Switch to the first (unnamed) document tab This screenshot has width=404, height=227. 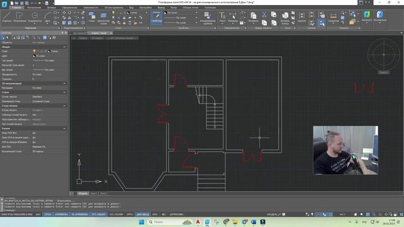pos(80,33)
